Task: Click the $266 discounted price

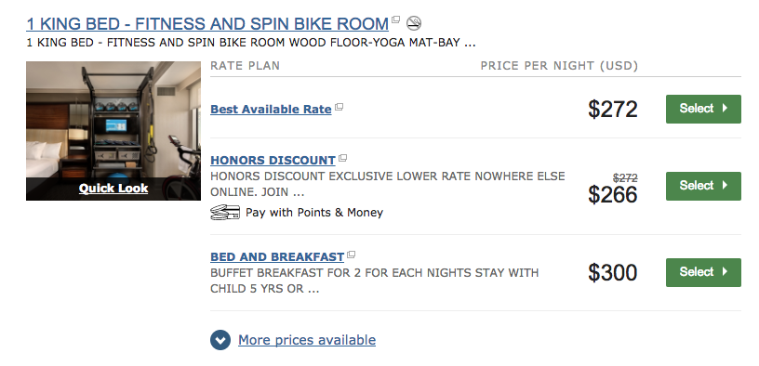Action: tap(612, 195)
